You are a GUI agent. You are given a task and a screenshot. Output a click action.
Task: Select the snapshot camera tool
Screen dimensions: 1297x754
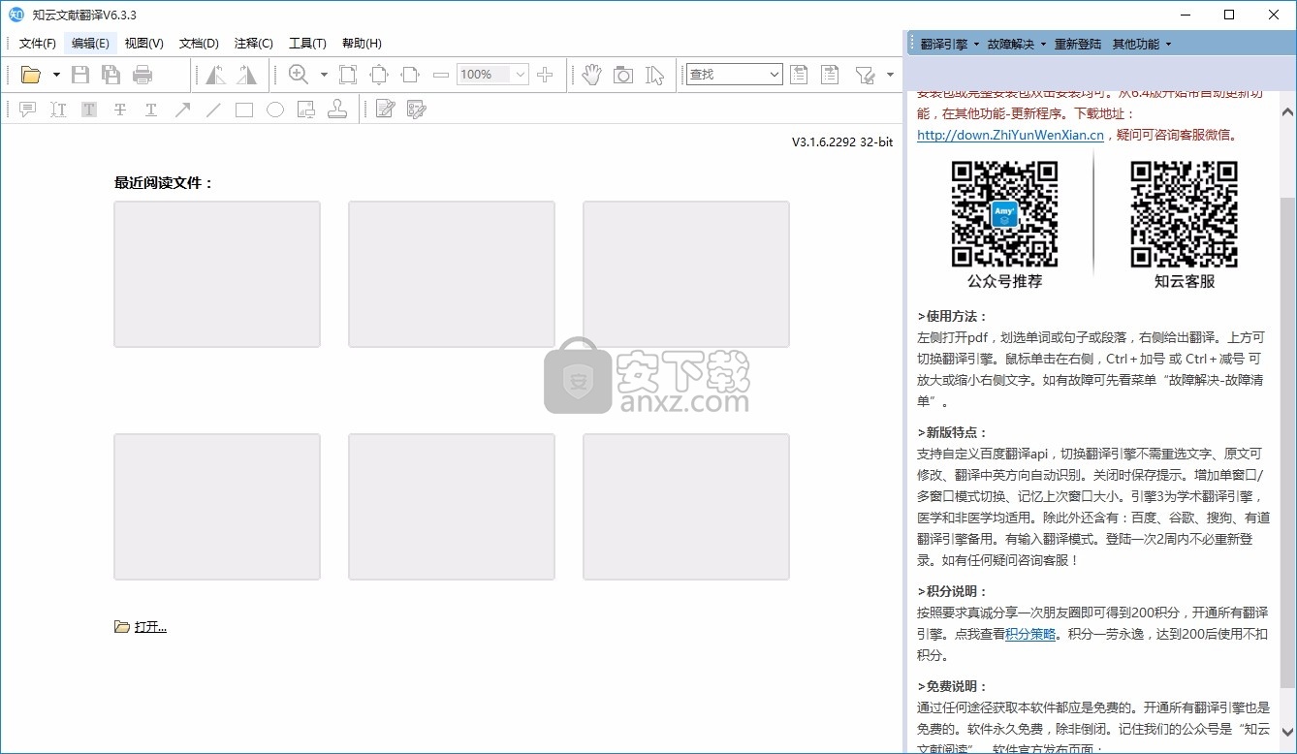[x=623, y=75]
